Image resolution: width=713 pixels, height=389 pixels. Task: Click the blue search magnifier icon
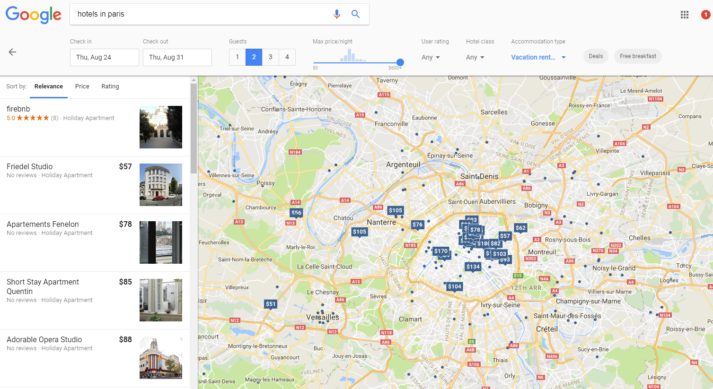click(355, 14)
